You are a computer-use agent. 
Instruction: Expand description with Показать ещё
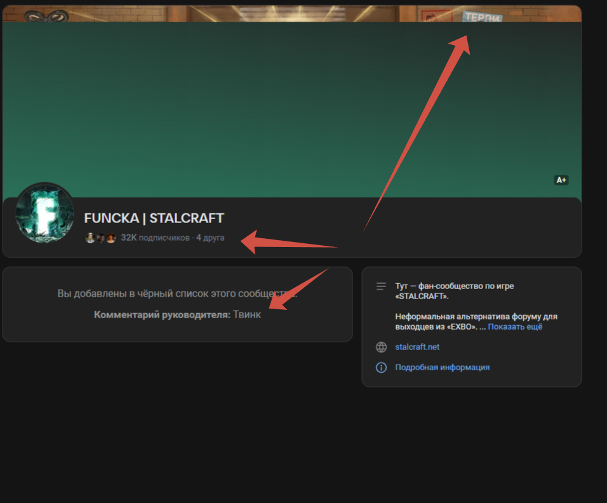(515, 326)
